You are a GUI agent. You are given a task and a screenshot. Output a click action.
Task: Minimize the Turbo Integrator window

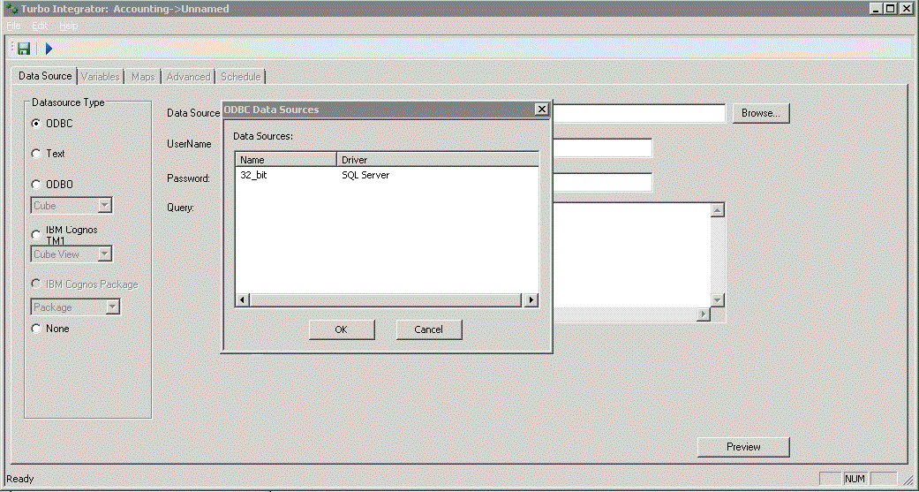(877, 8)
